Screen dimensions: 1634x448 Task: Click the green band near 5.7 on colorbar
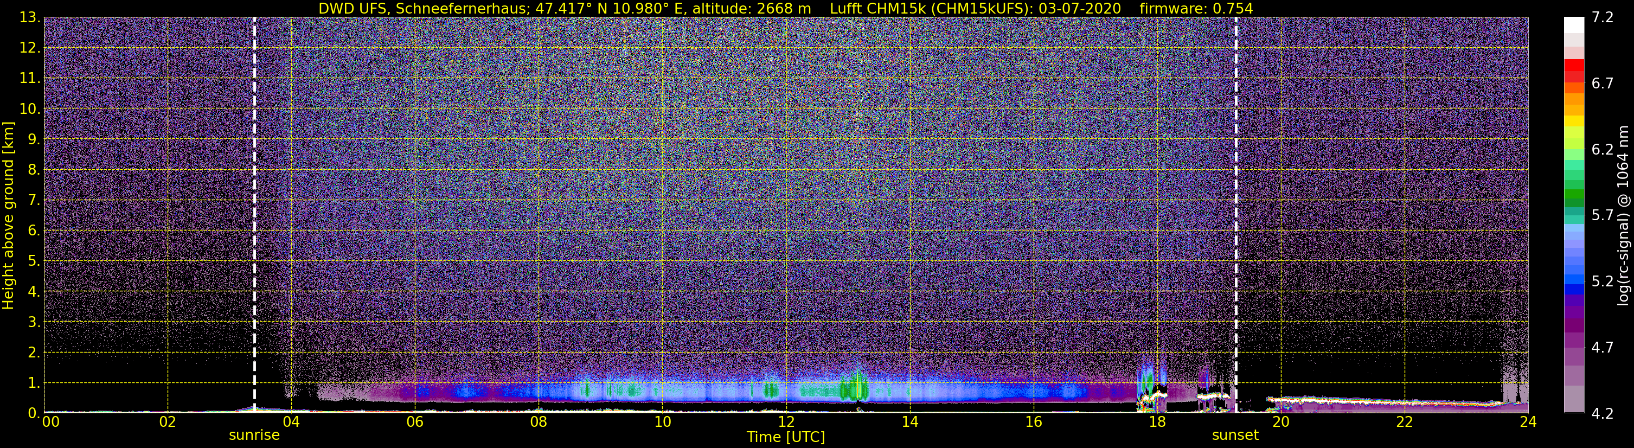pyautogui.click(x=1574, y=202)
